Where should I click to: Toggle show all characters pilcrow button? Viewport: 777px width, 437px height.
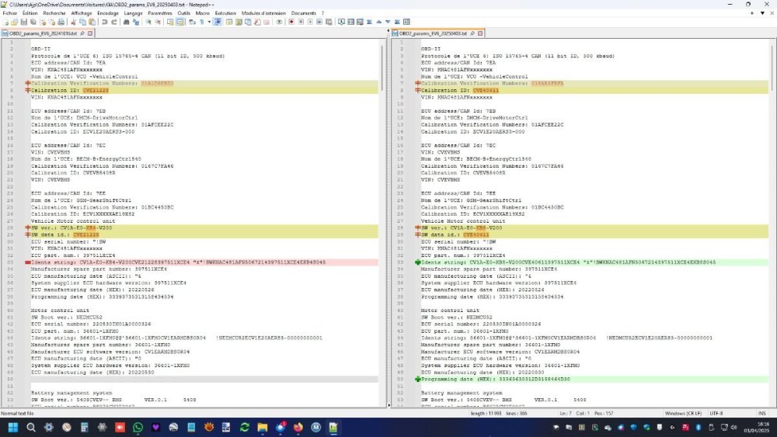pyautogui.click(x=201, y=22)
